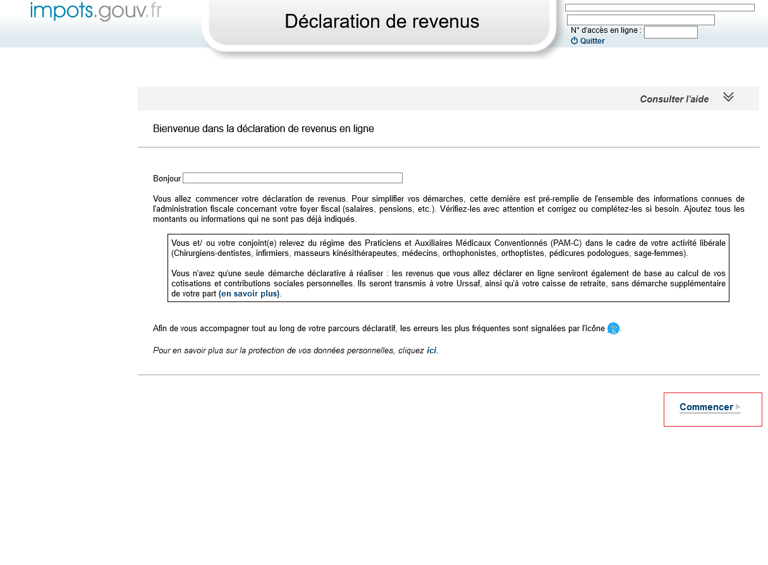Click the second field in the top-right header
Viewport: 768px width, 565px height.
(640, 20)
